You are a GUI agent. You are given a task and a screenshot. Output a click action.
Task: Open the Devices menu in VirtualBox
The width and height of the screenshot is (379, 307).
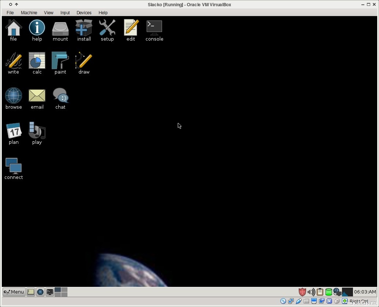(x=84, y=12)
